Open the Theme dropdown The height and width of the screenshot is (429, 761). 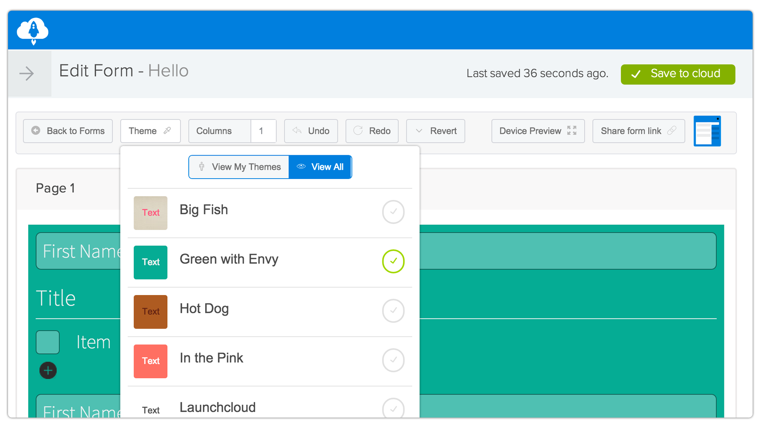pos(150,131)
